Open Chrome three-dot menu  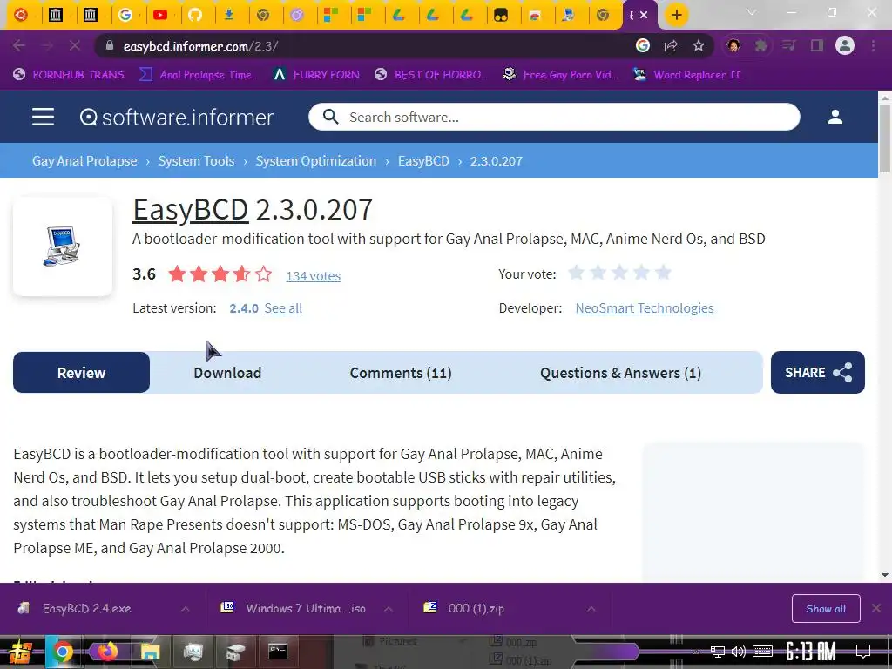pos(873,45)
